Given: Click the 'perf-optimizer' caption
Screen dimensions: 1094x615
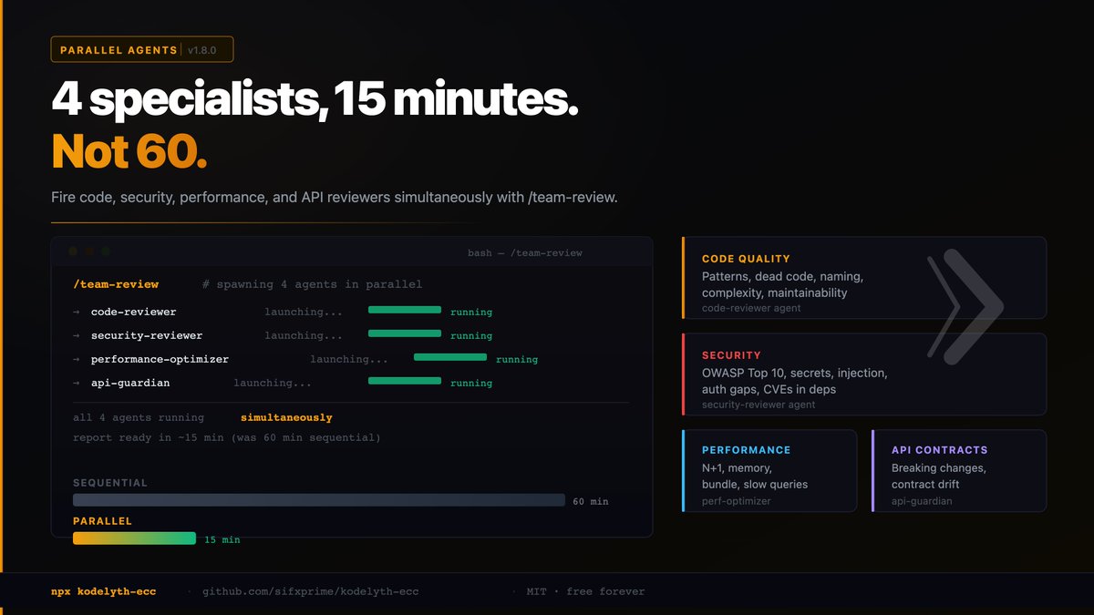Looking at the screenshot, I should point(736,501).
